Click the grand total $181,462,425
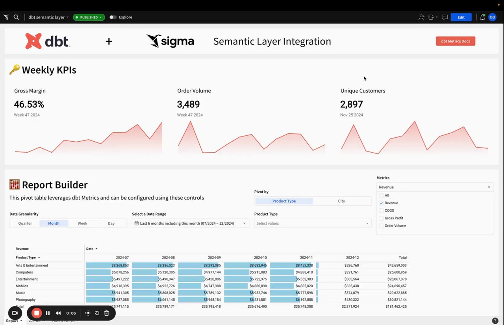The width and height of the screenshot is (504, 325). pos(396,307)
